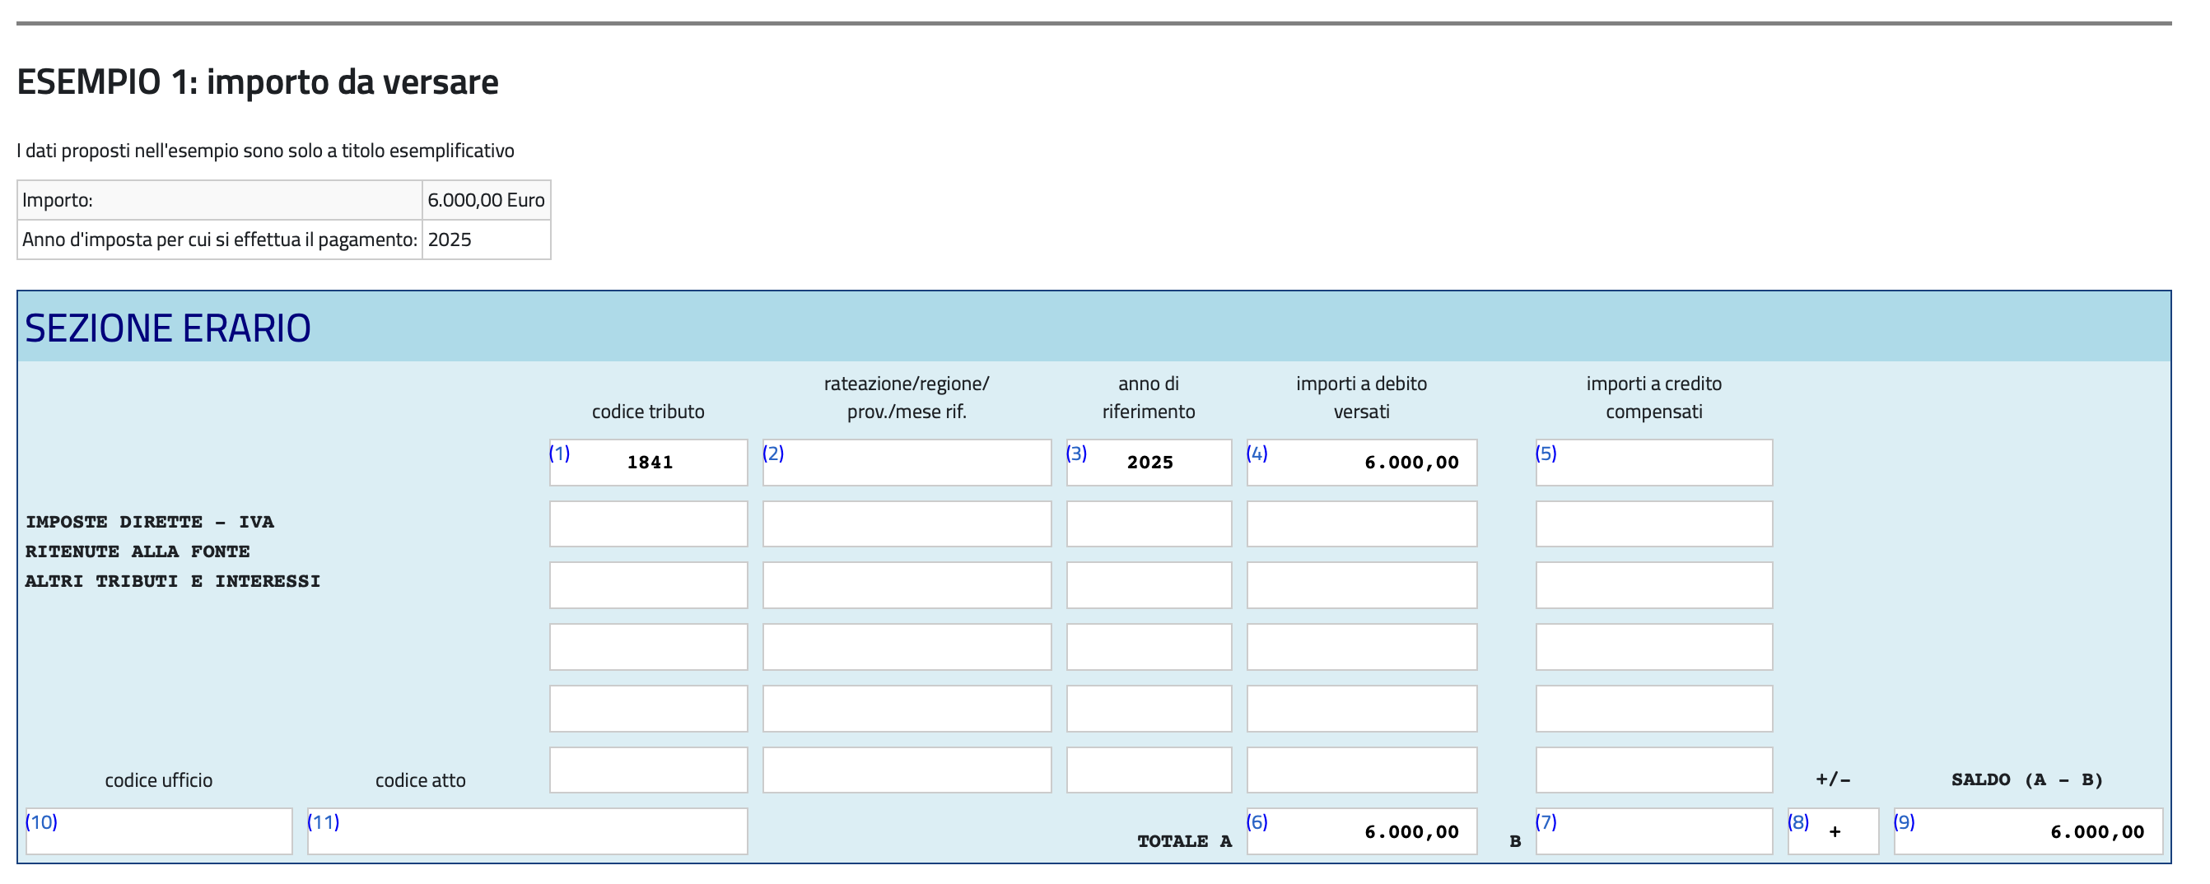Click the anno di riferimento field with 2025
This screenshot has height=884, width=2210.
[1148, 462]
